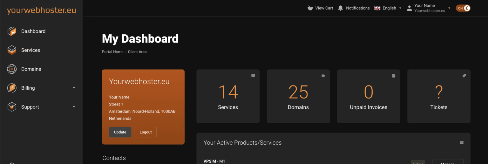Click the yourwebhoster.eu logo
Screen dimensions: 488x164
pos(41,10)
